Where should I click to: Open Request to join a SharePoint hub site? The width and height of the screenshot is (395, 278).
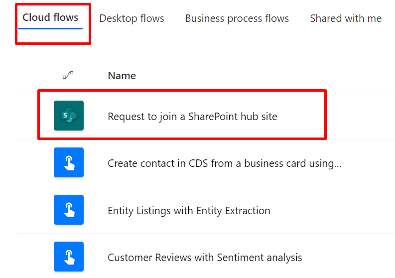tap(192, 117)
